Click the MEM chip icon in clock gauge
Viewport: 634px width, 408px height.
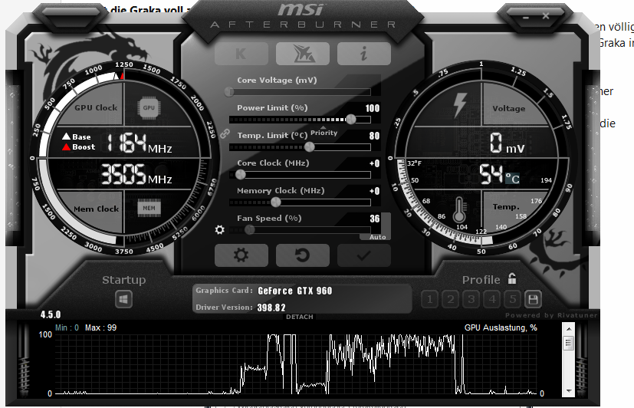coord(149,208)
